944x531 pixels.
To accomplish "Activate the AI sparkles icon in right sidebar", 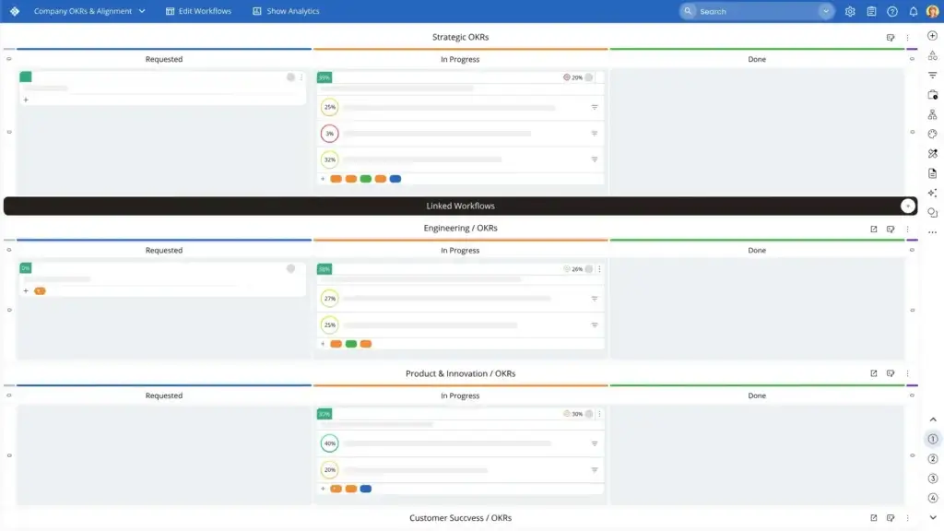I will pos(932,191).
